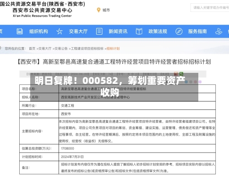
Task: Click the Xi'an Public Resources Trading Center logo
Action: pyautogui.click(x=42, y=9)
